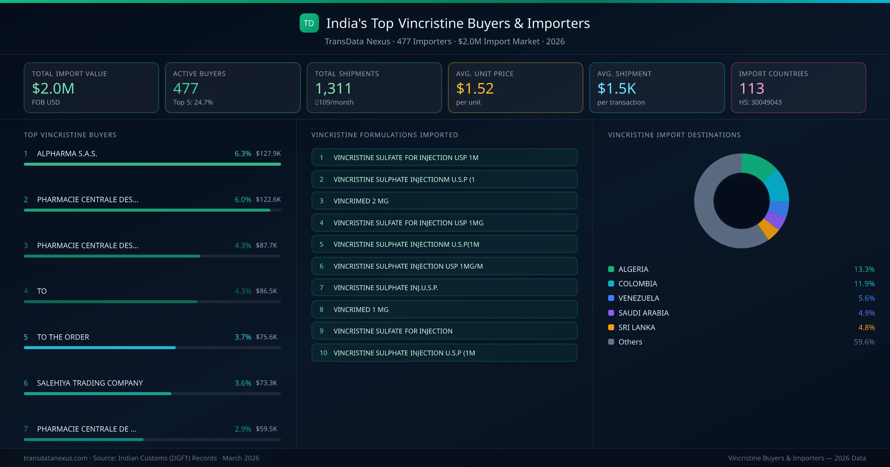Screen dimensions: 890x467
Task: Click the Others gray legend swatch
Action: [x=611, y=342]
